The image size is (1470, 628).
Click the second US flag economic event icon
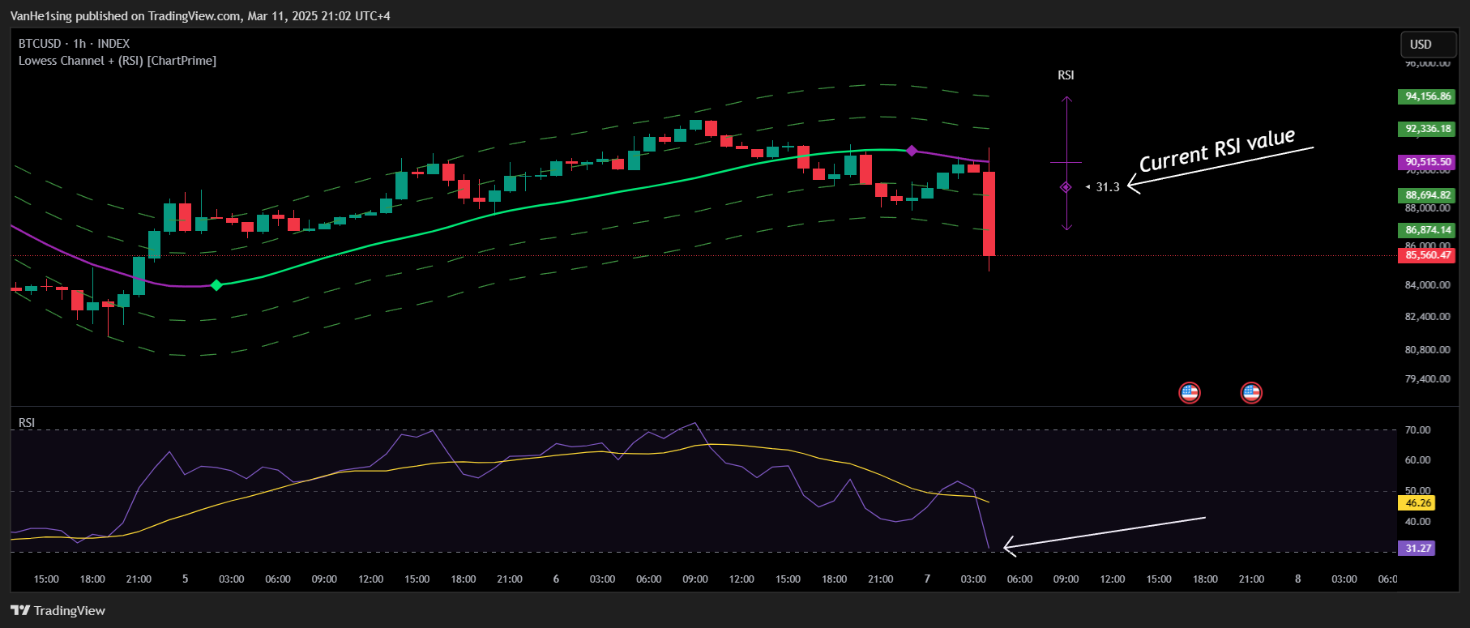(x=1251, y=393)
